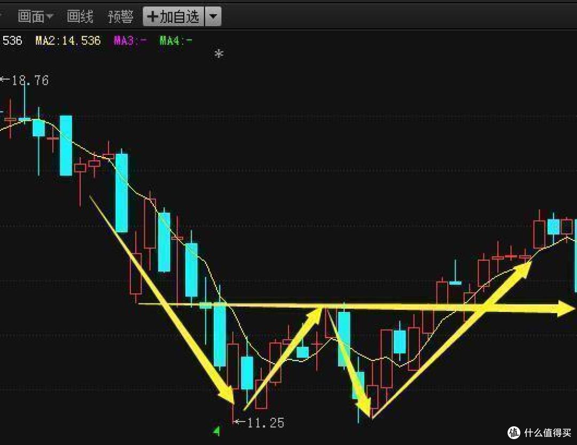Expand the dropdown arrow beside 加自选
This screenshot has width=577, height=445.
(213, 17)
